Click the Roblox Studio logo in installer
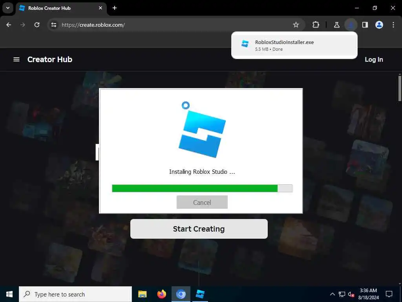This screenshot has height=302, width=402. coord(202,134)
